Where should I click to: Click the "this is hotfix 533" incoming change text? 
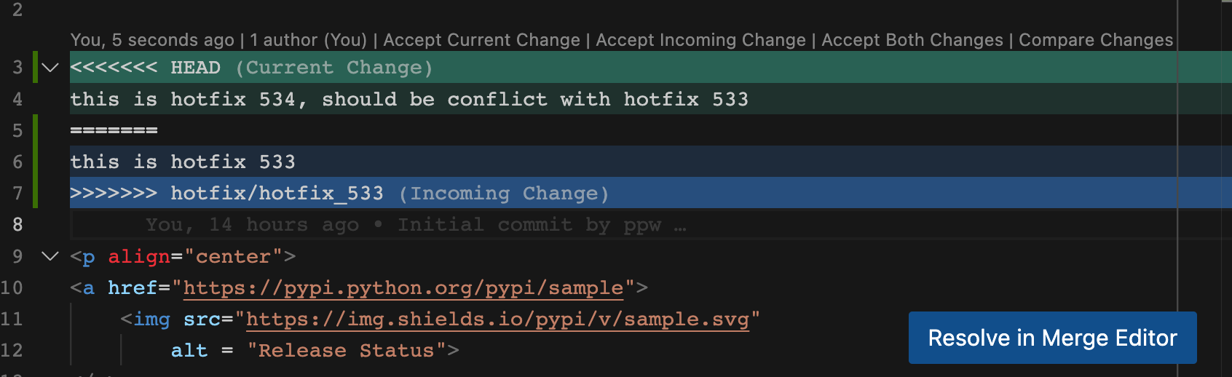pos(182,162)
